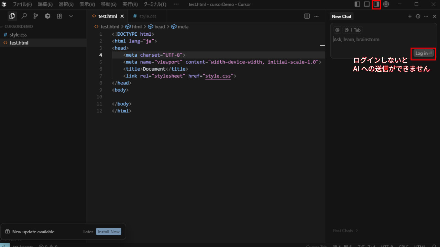440x247 pixels.
Task: Open the 編集(E) menu
Action: tap(45, 4)
